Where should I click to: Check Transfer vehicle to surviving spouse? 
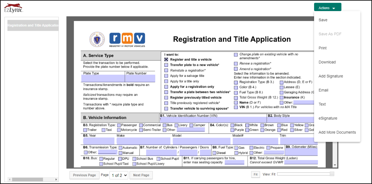(x=166, y=109)
